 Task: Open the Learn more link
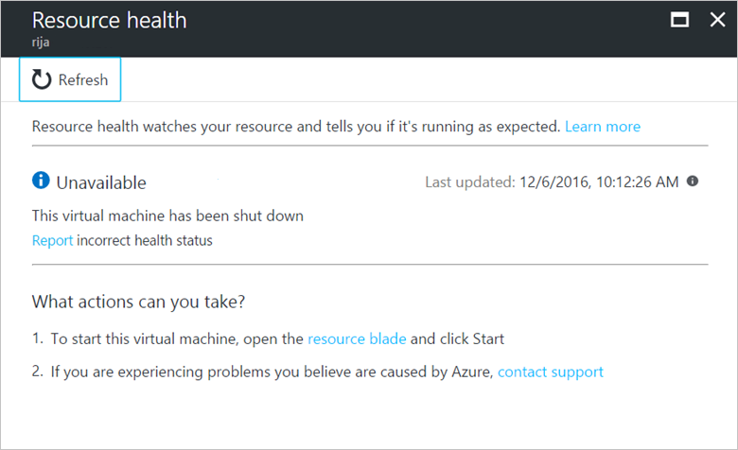click(x=603, y=127)
